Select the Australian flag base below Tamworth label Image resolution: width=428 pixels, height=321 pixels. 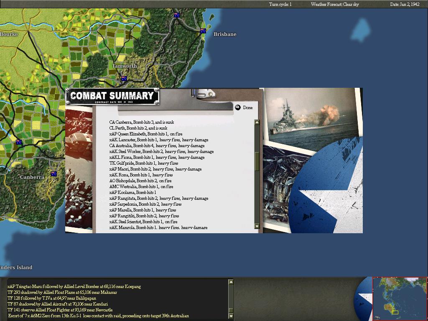pyautogui.click(x=124, y=78)
